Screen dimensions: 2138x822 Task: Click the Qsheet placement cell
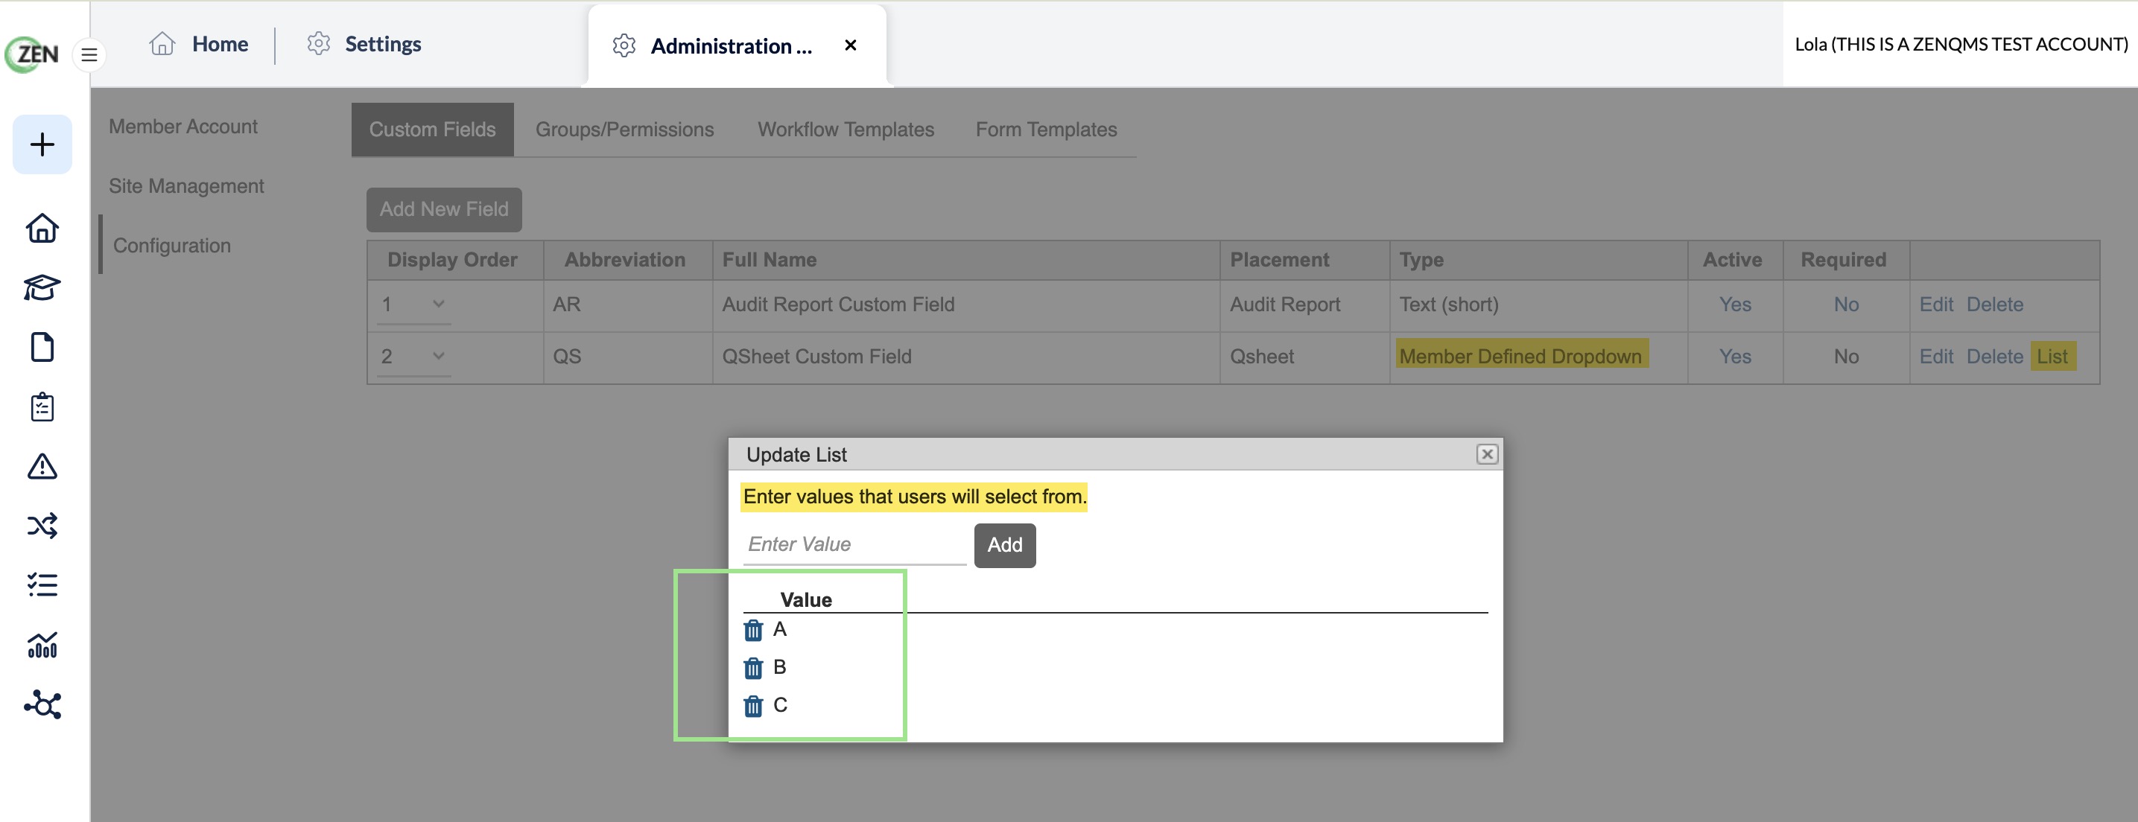pyautogui.click(x=1304, y=357)
